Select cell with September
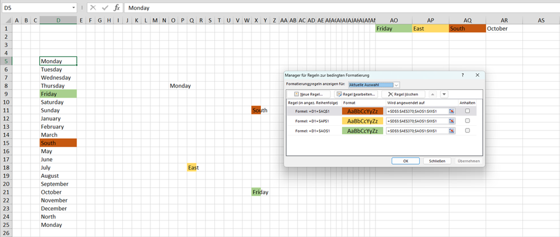560x237 pixels. coord(58,184)
